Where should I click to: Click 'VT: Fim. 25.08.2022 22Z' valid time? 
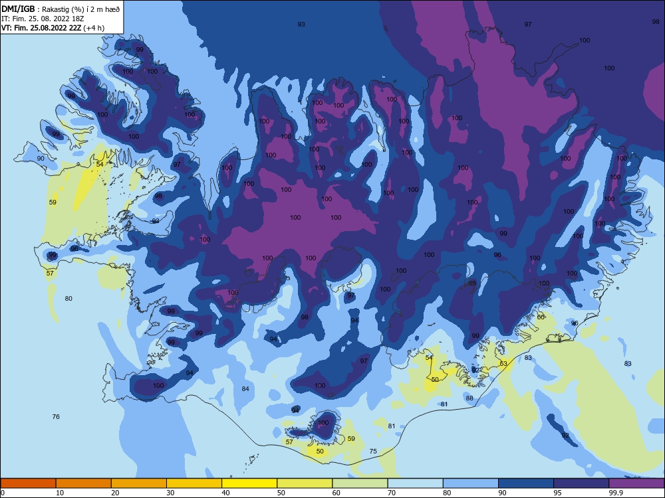tap(41, 28)
